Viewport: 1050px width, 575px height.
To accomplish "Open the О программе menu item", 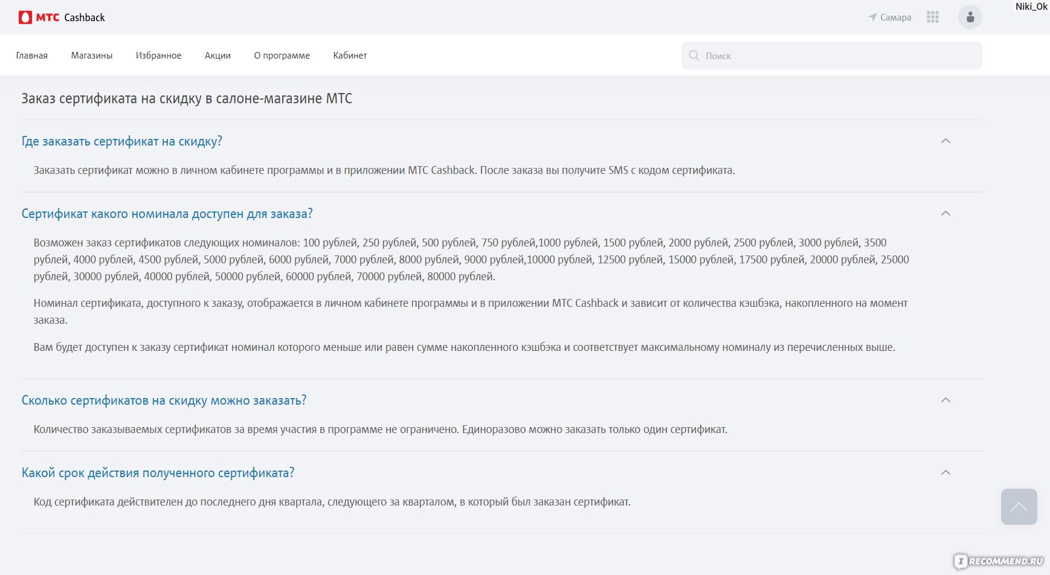I will (282, 56).
